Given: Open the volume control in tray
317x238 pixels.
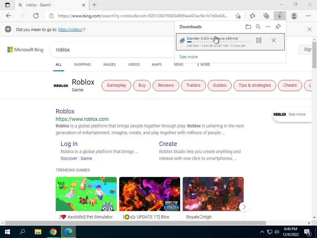Looking at the screenshot, I should pos(277,232).
